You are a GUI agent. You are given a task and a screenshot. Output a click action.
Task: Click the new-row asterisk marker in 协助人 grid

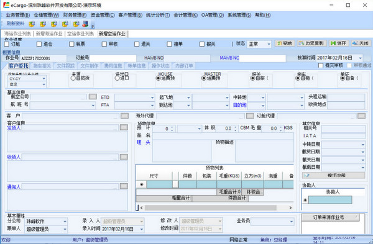click(x=305, y=200)
